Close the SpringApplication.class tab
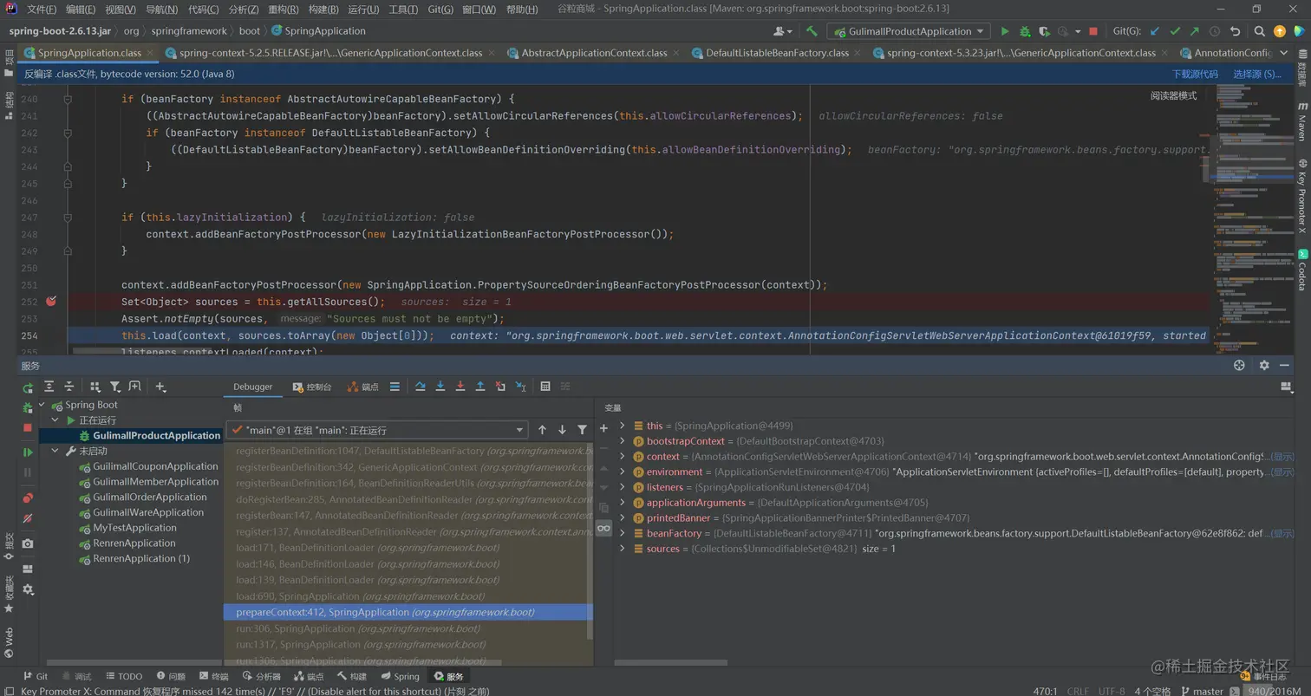Image resolution: width=1311 pixels, height=696 pixels. (150, 53)
